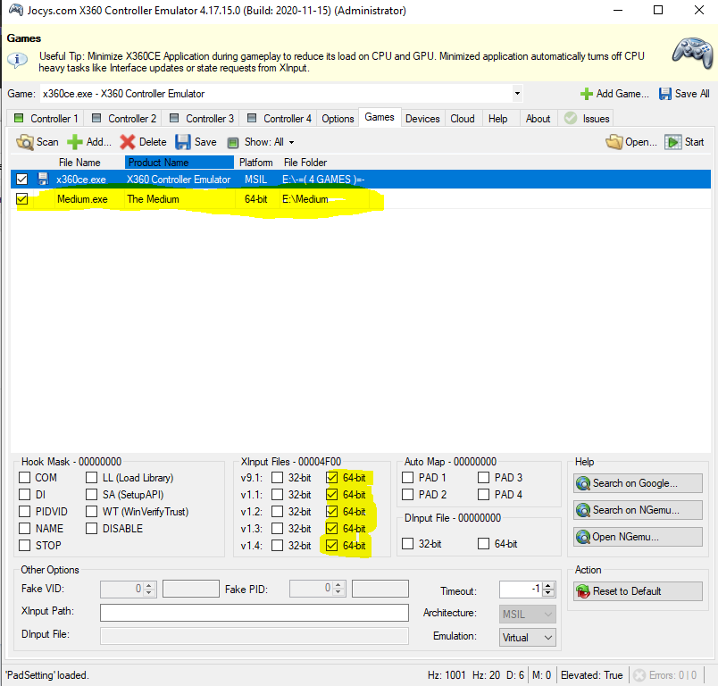Screen dimensions: 718x686
Task: Click the Controller 2 status square icon
Action: coord(96,118)
